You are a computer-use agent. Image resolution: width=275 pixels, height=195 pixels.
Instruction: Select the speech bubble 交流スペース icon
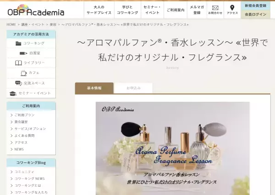(x=18, y=83)
